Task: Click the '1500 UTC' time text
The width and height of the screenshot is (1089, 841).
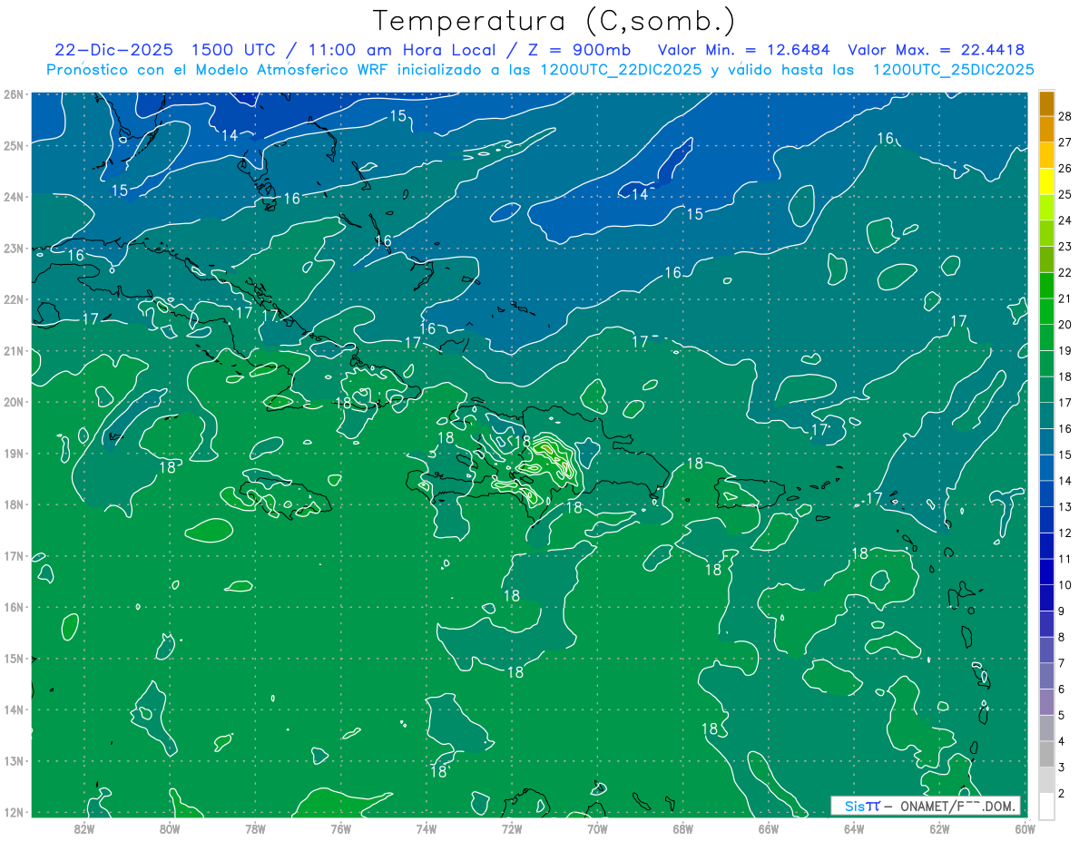Action: coord(232,50)
